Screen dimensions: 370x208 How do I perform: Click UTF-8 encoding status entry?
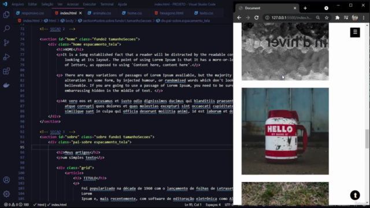click(x=229, y=205)
